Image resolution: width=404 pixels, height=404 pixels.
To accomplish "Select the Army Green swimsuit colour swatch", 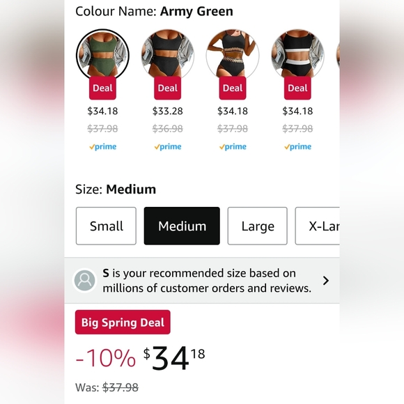I will coord(102,54).
